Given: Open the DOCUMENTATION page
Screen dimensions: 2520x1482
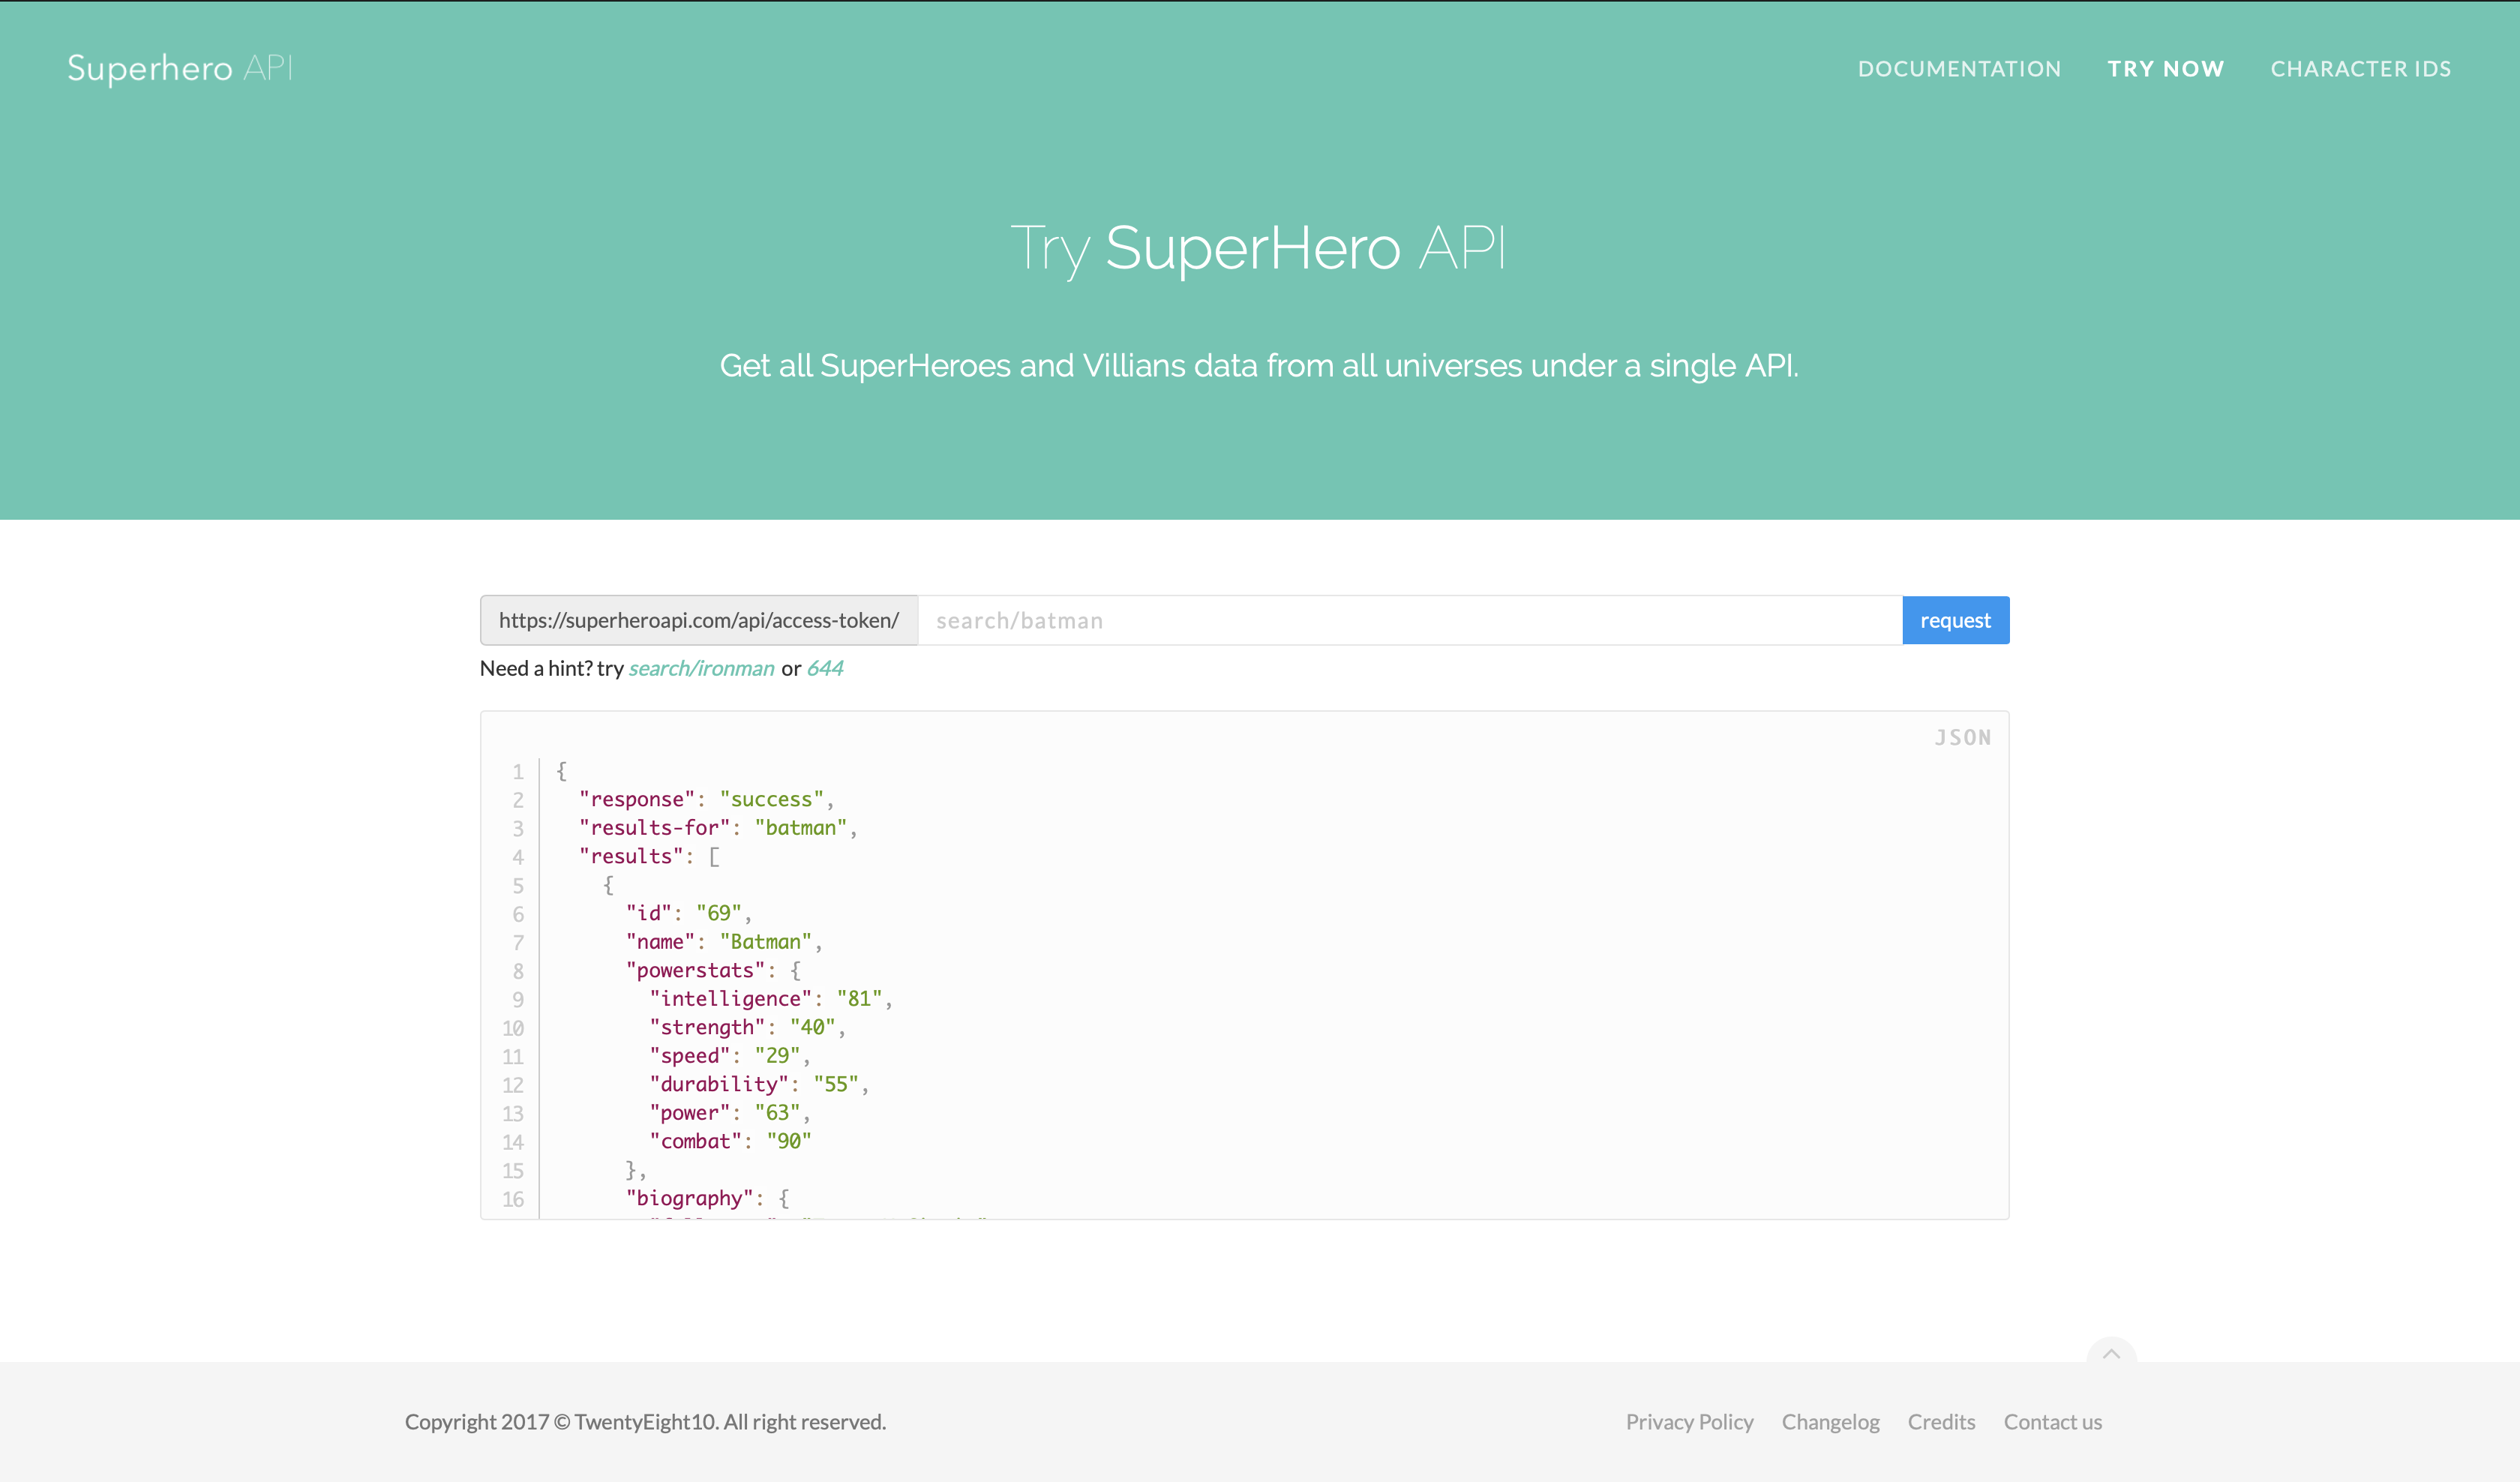Looking at the screenshot, I should [x=1959, y=68].
